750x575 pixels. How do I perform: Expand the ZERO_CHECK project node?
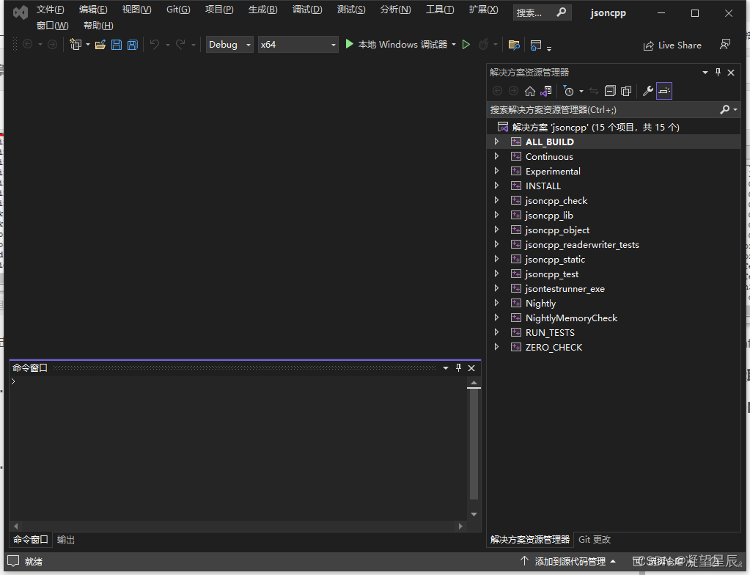[496, 347]
